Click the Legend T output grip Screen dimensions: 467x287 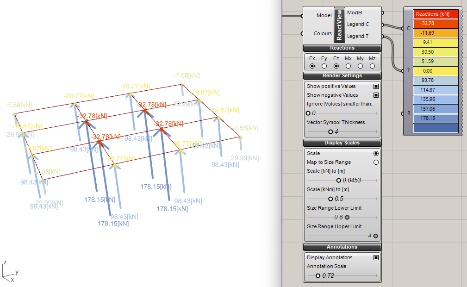coord(382,36)
